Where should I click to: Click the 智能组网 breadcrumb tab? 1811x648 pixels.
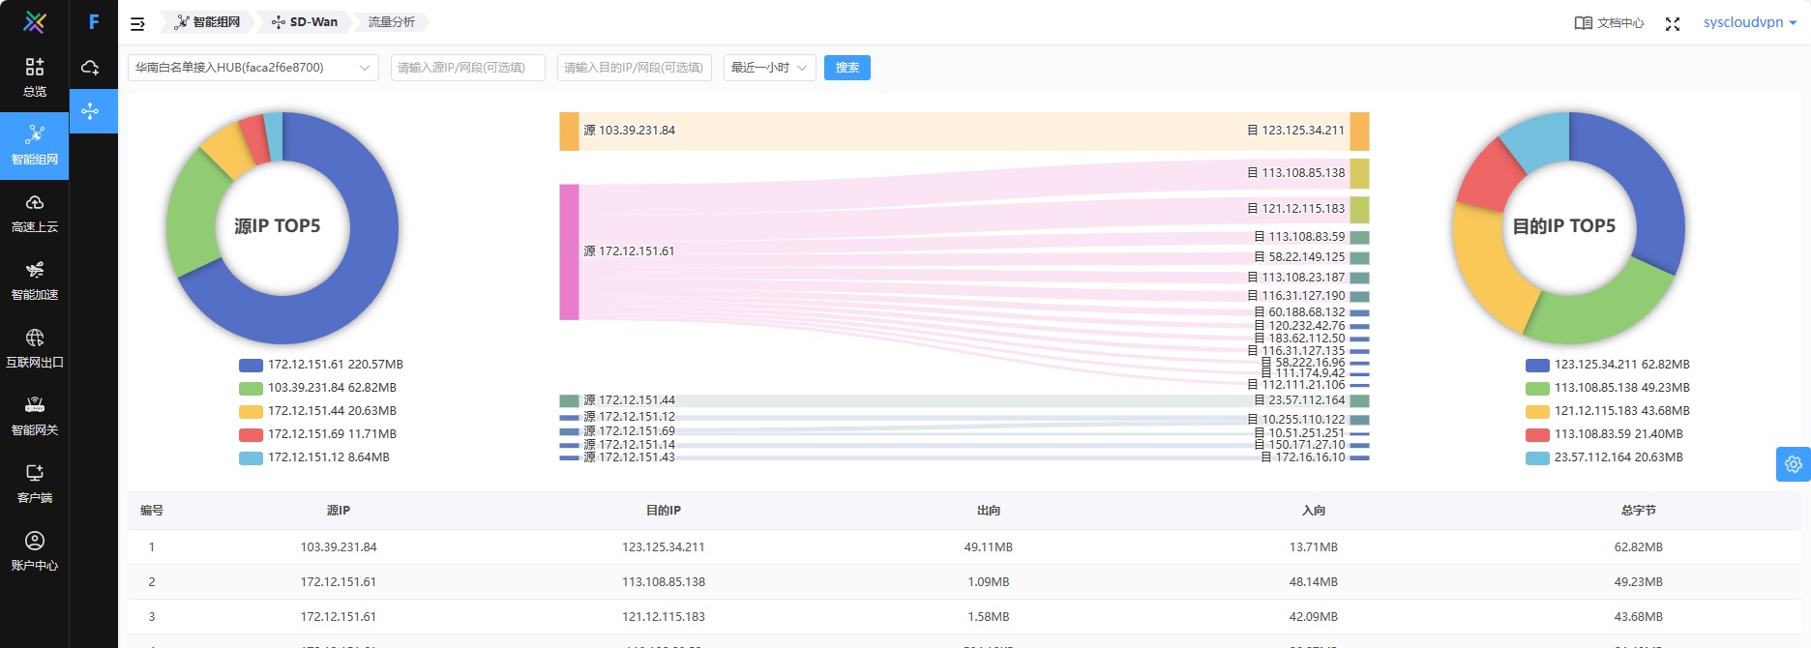pos(207,22)
